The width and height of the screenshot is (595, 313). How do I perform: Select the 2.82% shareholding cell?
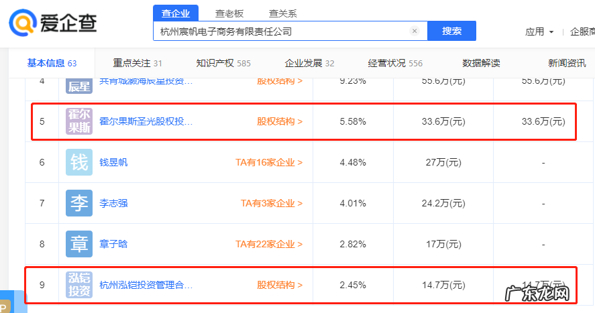coord(353,245)
